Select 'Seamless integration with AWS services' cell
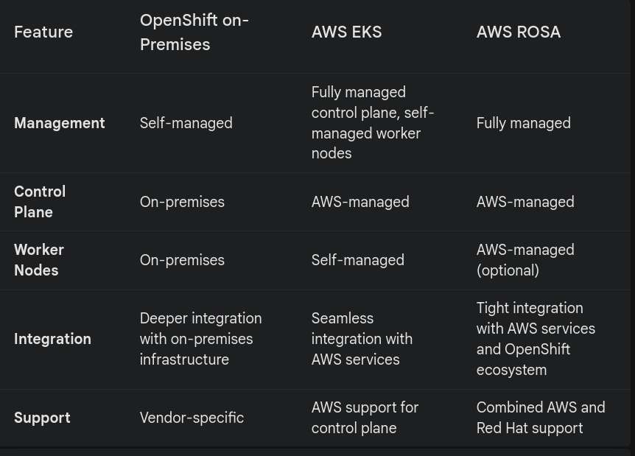This screenshot has width=635, height=456. 361,339
